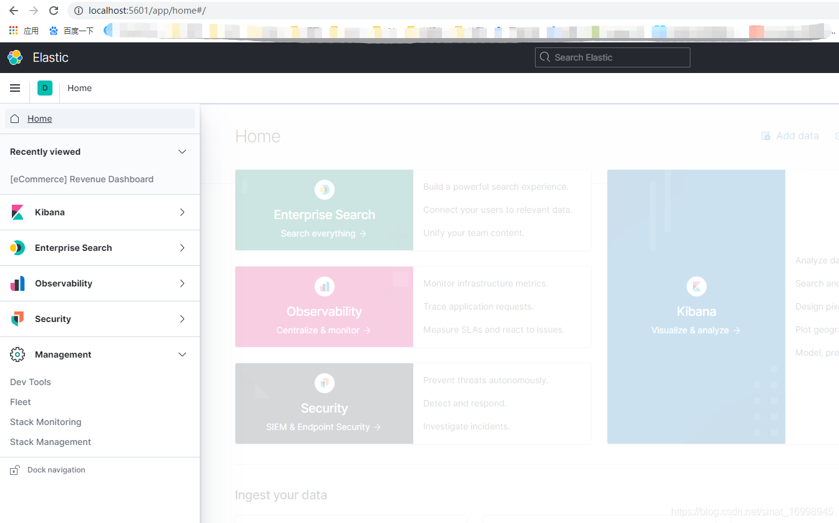The image size is (839, 523).
Task: Click Visualize & analyze link
Action: pyautogui.click(x=696, y=330)
